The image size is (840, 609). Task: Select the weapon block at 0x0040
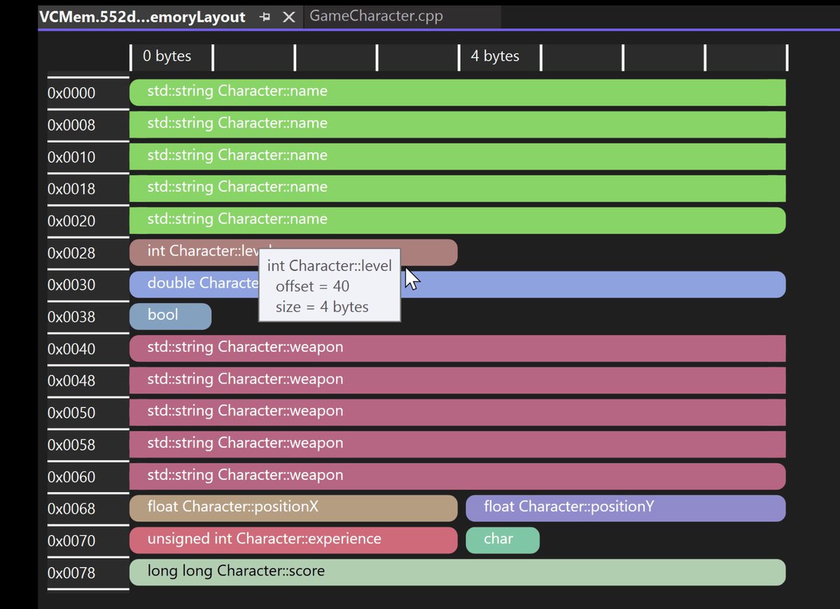point(458,349)
